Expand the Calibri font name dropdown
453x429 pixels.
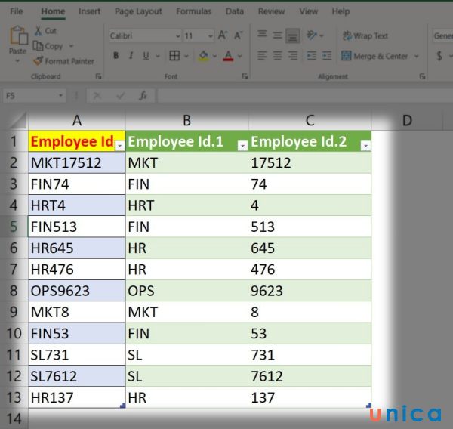pos(178,36)
